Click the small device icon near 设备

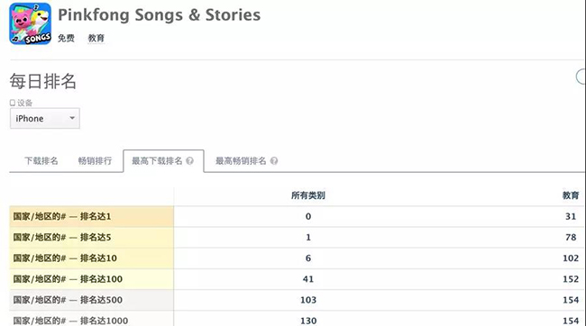pyautogui.click(x=13, y=103)
